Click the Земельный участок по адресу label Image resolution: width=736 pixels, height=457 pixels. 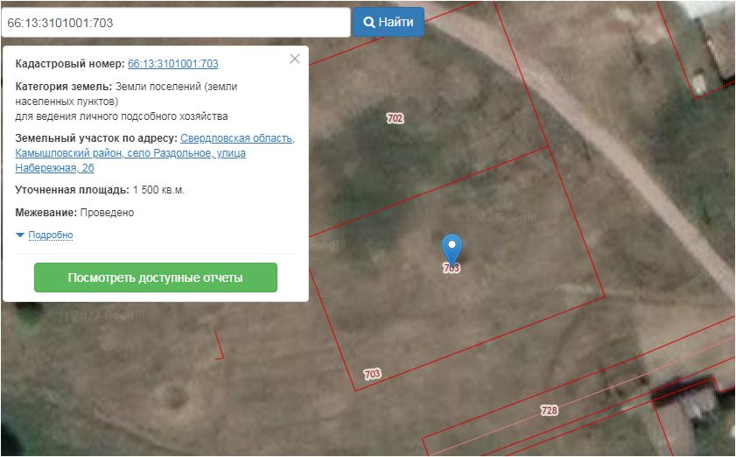(96, 138)
